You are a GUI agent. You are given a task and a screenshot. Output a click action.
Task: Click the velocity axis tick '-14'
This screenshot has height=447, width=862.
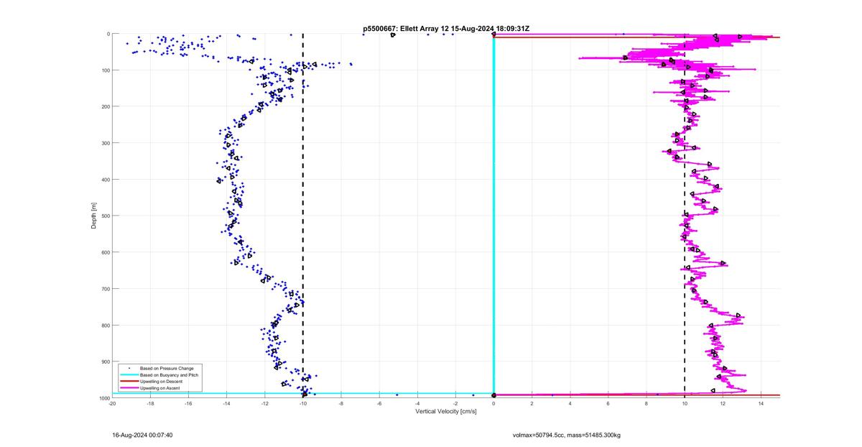(226, 404)
